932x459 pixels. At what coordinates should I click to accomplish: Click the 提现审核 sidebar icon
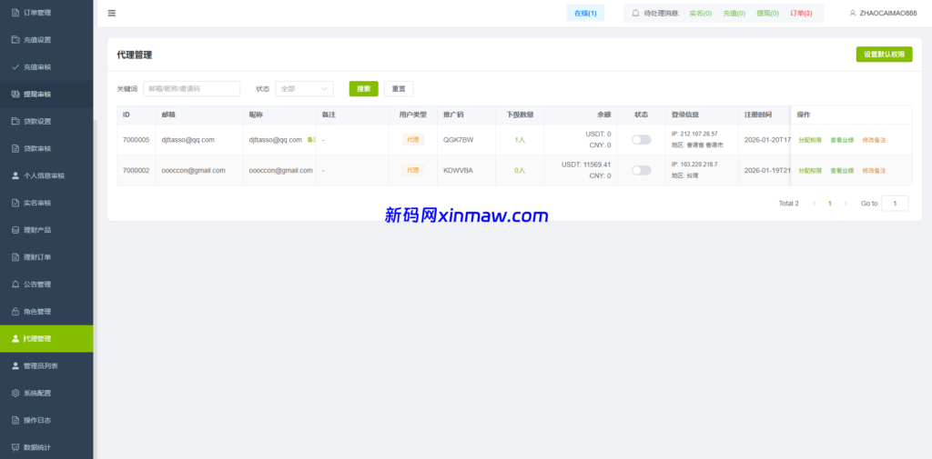pyautogui.click(x=15, y=95)
